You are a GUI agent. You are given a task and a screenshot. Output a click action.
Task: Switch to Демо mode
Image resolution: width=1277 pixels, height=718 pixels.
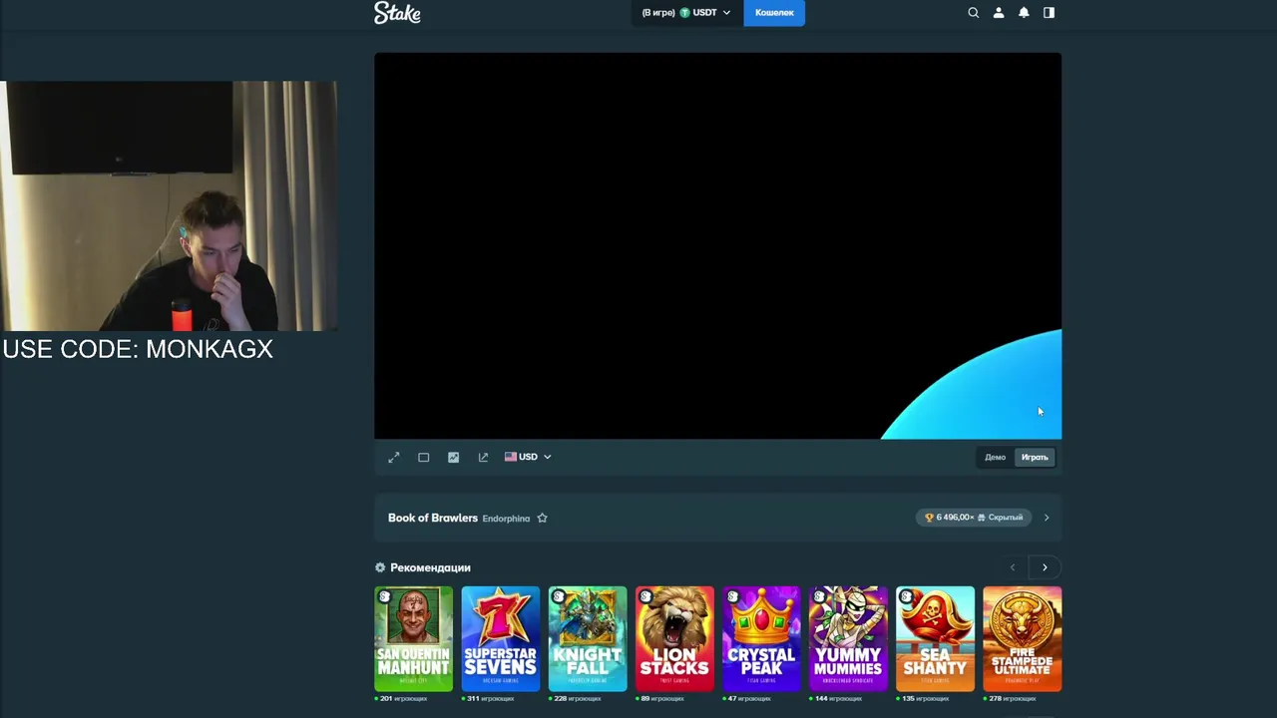tap(996, 458)
